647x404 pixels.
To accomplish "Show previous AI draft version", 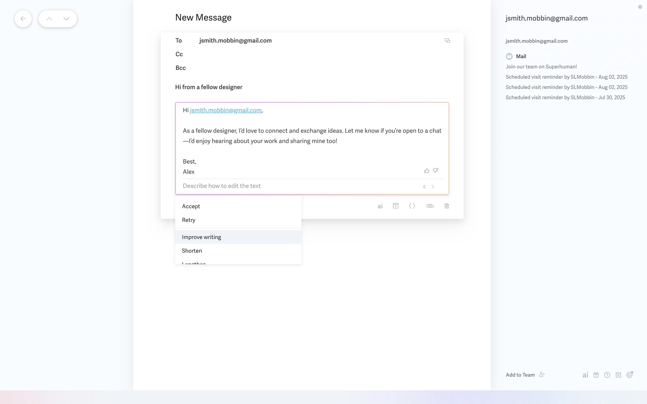I will pos(424,187).
